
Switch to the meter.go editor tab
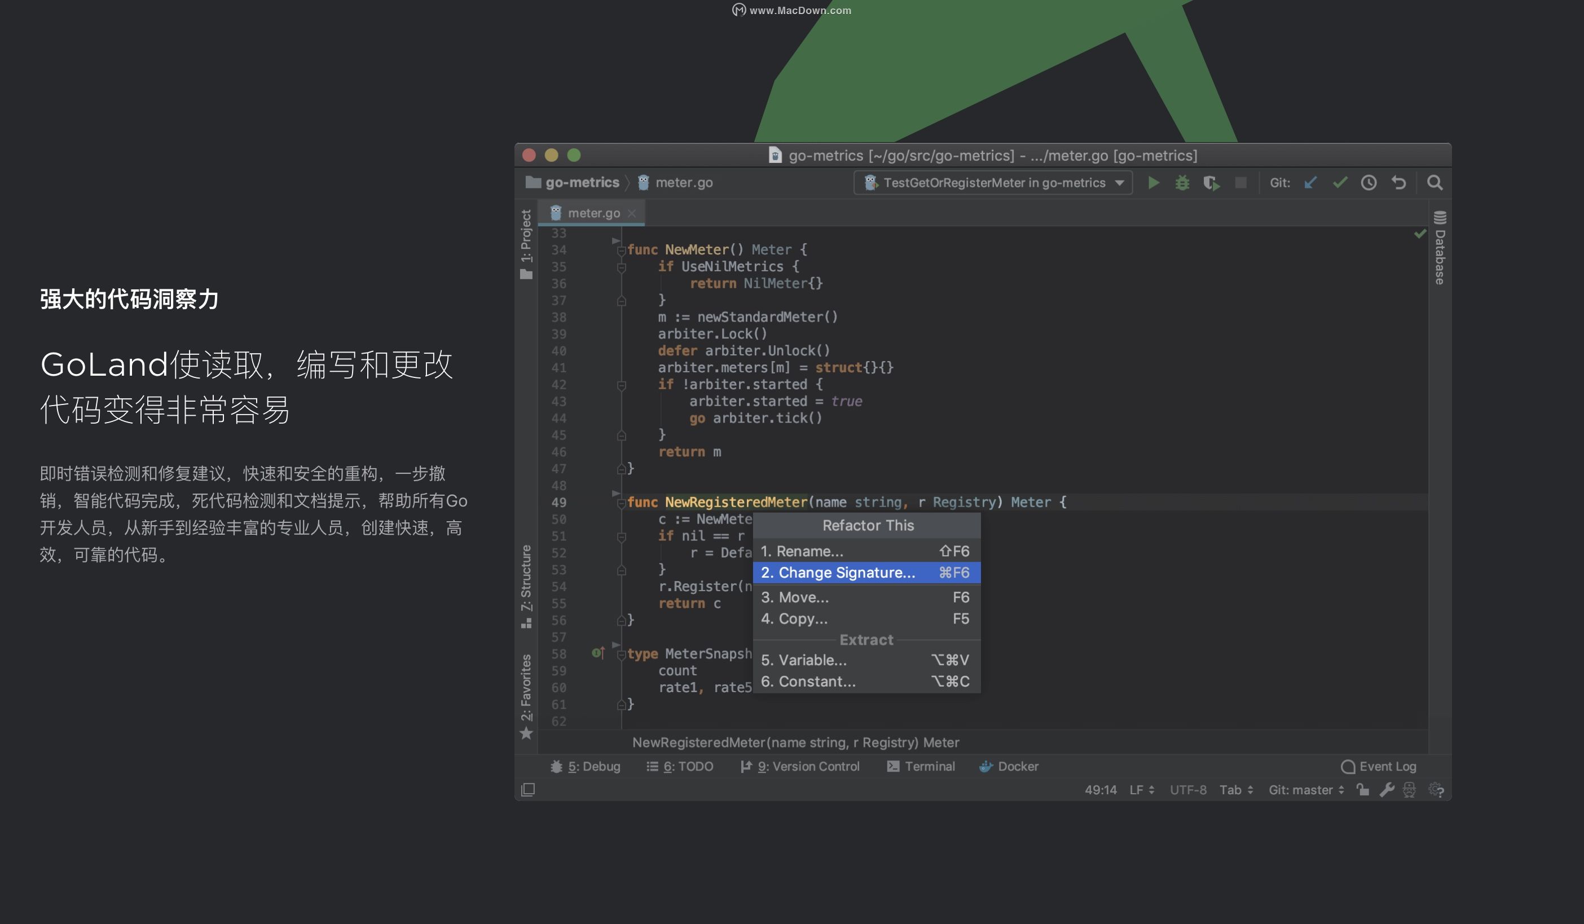[x=593, y=214]
